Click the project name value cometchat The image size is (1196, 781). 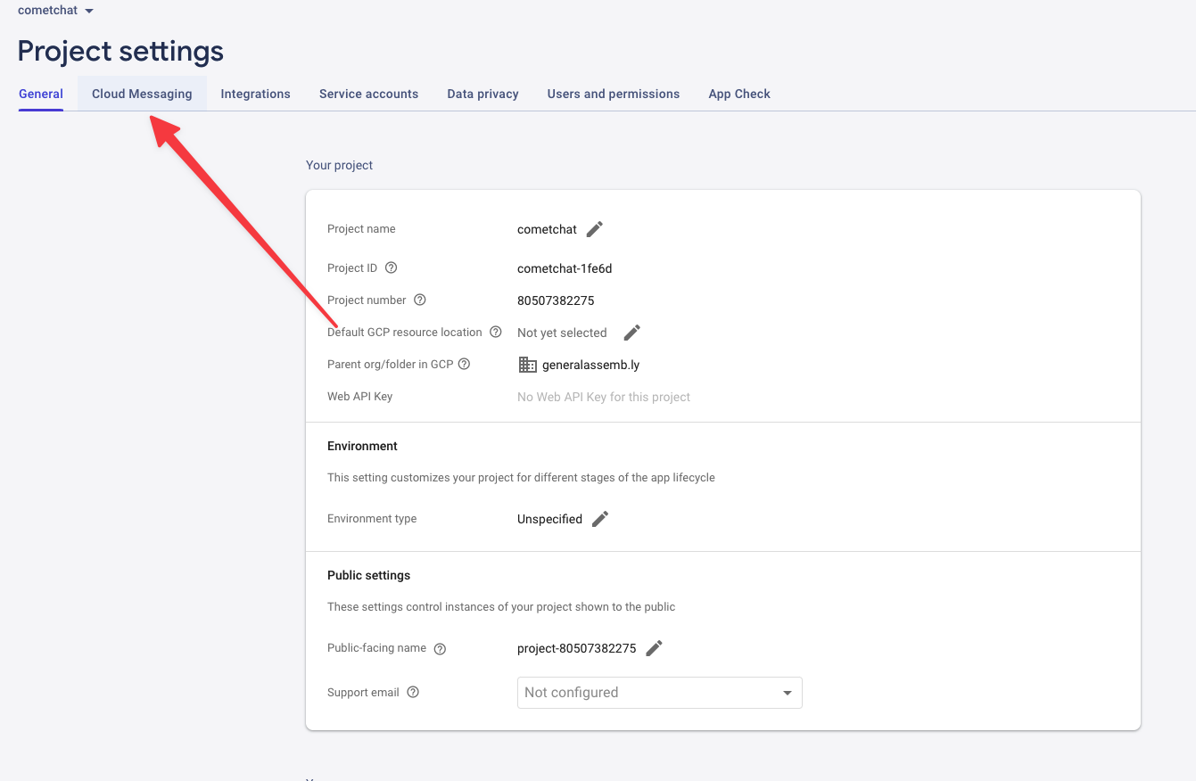point(547,229)
